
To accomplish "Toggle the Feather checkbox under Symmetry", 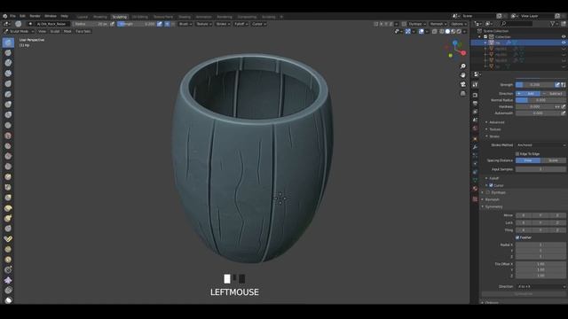I will click(x=517, y=237).
